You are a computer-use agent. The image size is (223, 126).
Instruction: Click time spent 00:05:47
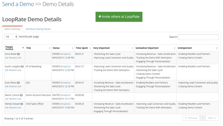point(80,83)
